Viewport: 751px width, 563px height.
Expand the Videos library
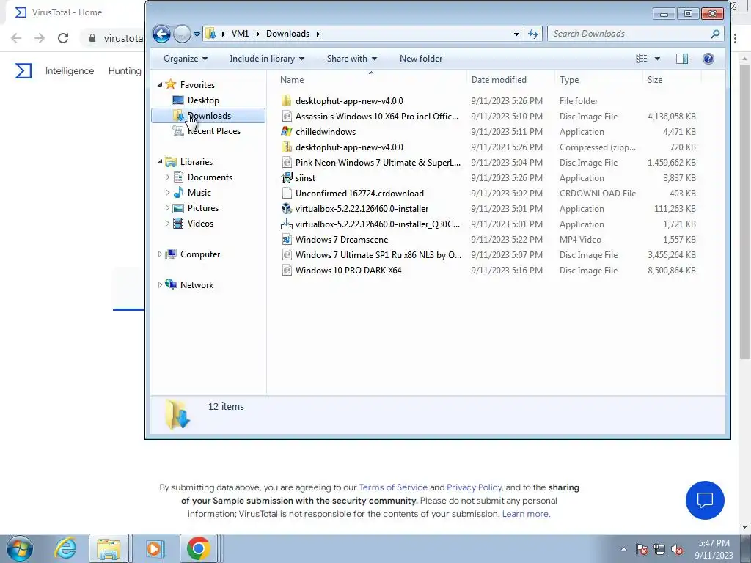click(167, 224)
